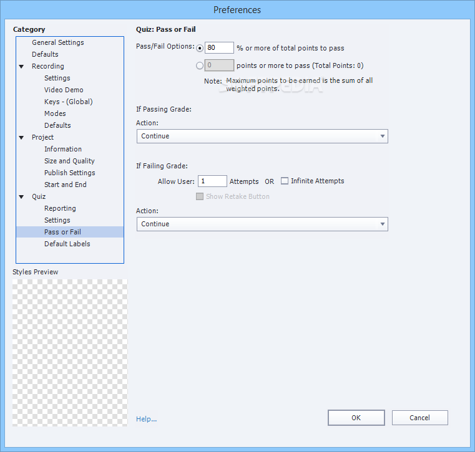Image resolution: width=475 pixels, height=452 pixels.
Task: Select Defaults under Recording Modes
Action: tap(57, 125)
